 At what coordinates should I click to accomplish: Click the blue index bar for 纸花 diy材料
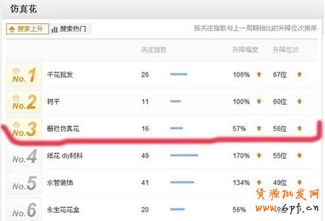184,155
